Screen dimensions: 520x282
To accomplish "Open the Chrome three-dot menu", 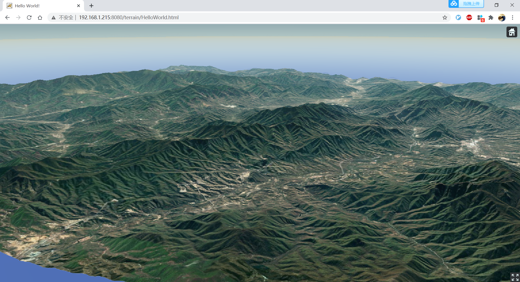I will 512,18.
